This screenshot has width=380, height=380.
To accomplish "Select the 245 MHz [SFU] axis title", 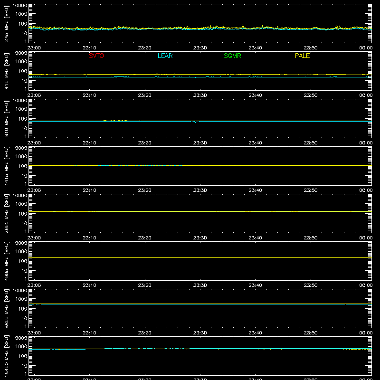I will (6, 23).
